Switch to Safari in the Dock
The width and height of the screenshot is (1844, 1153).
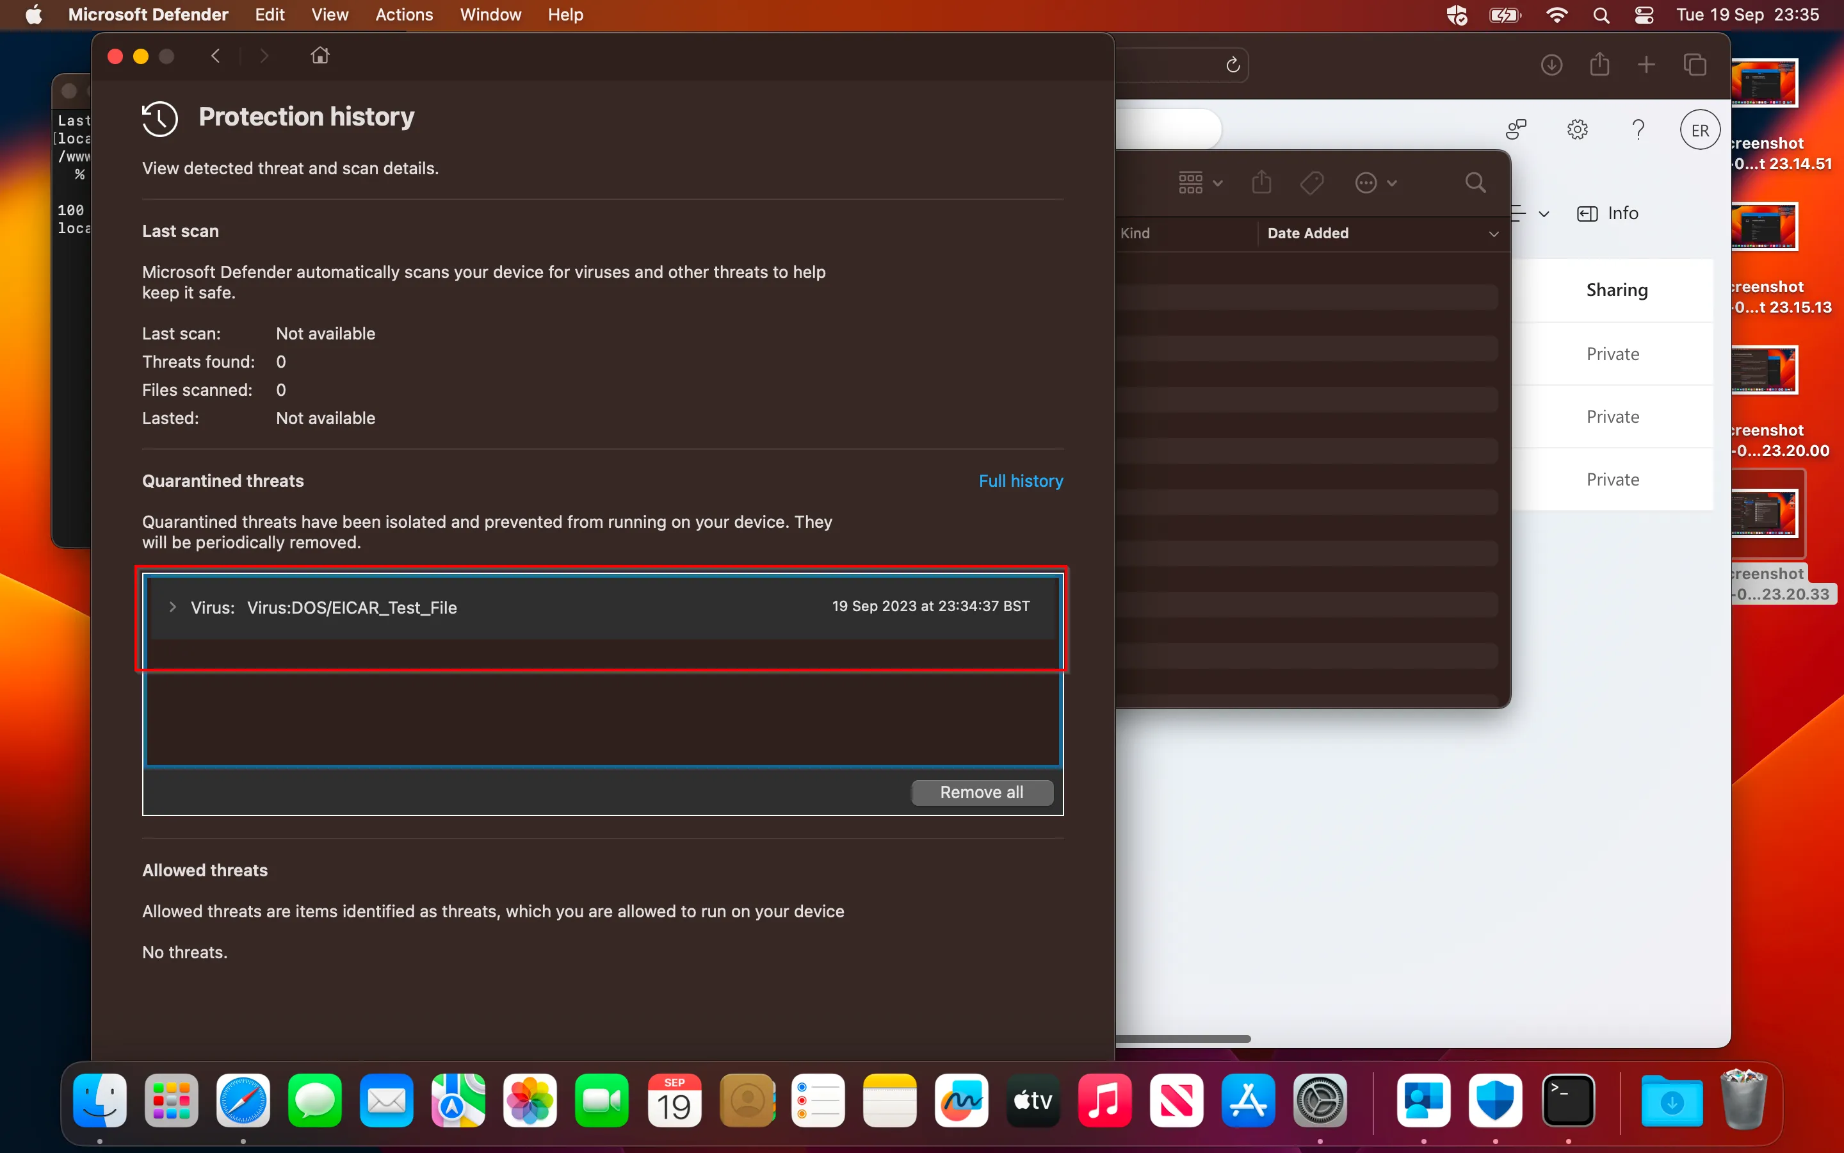click(x=243, y=1100)
